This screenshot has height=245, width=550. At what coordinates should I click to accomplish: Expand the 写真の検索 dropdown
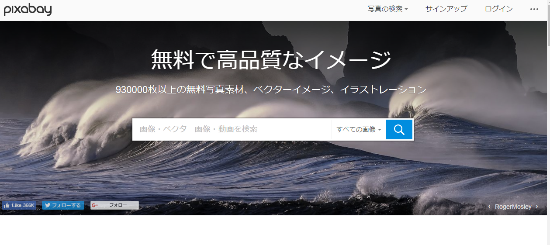pos(387,9)
